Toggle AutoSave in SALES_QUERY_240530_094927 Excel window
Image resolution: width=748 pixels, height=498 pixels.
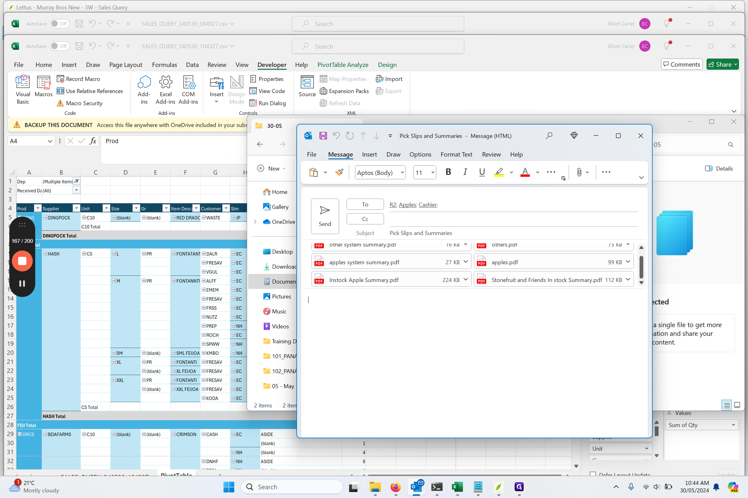pyautogui.click(x=60, y=24)
